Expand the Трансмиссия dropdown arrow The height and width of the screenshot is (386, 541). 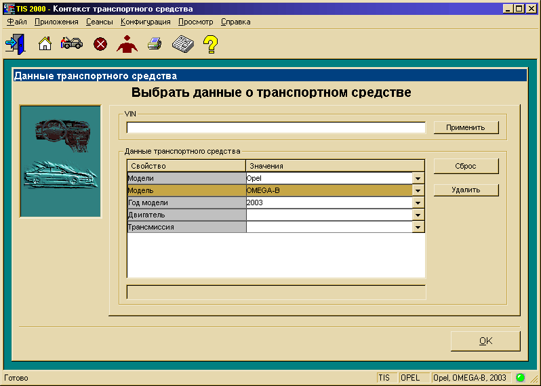coord(418,227)
